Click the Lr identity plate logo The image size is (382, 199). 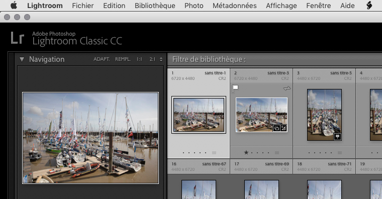click(x=17, y=39)
